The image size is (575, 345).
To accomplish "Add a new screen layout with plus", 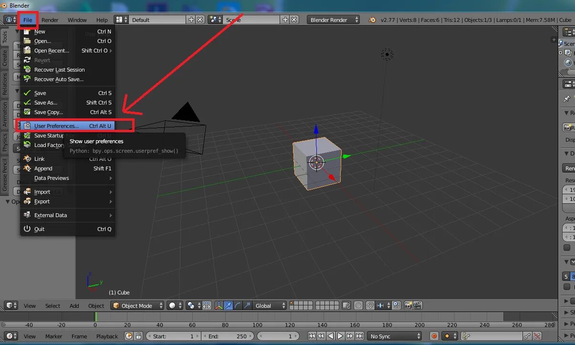I will click(x=191, y=20).
